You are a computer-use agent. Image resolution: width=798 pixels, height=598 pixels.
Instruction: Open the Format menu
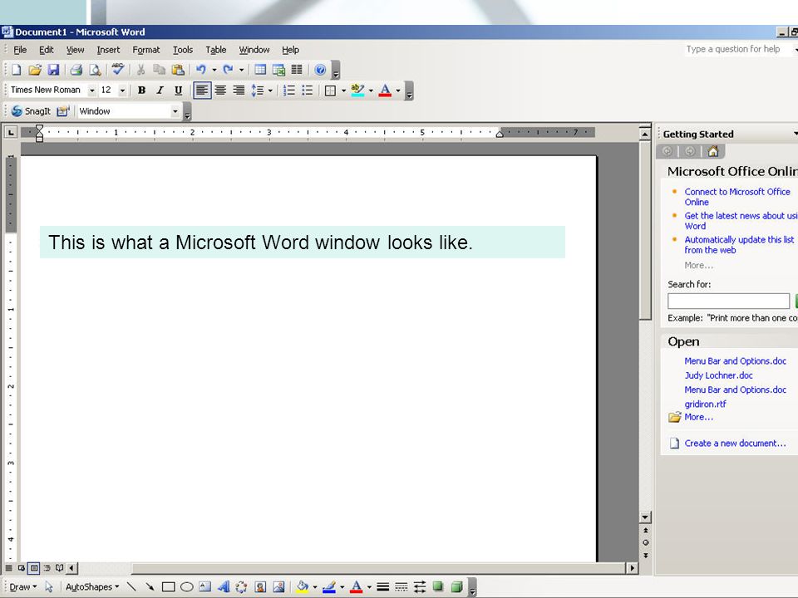(x=146, y=50)
